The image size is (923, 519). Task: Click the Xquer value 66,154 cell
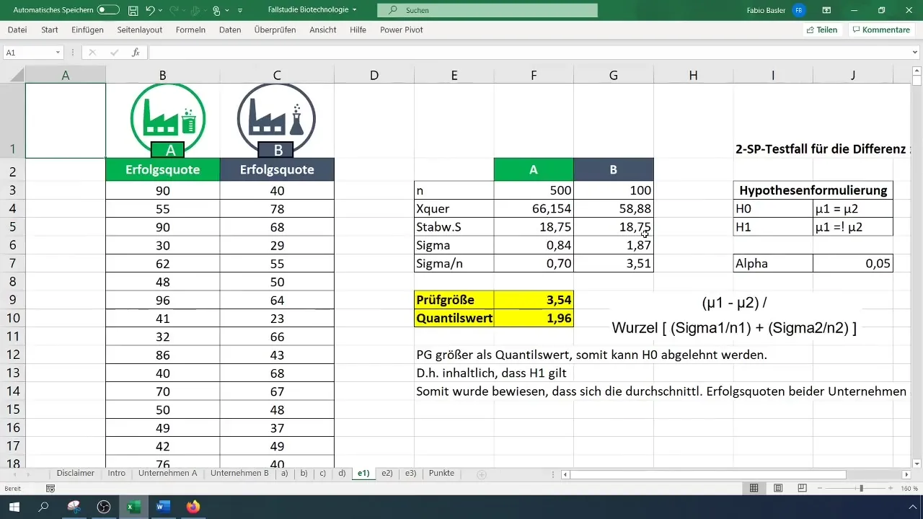click(534, 208)
